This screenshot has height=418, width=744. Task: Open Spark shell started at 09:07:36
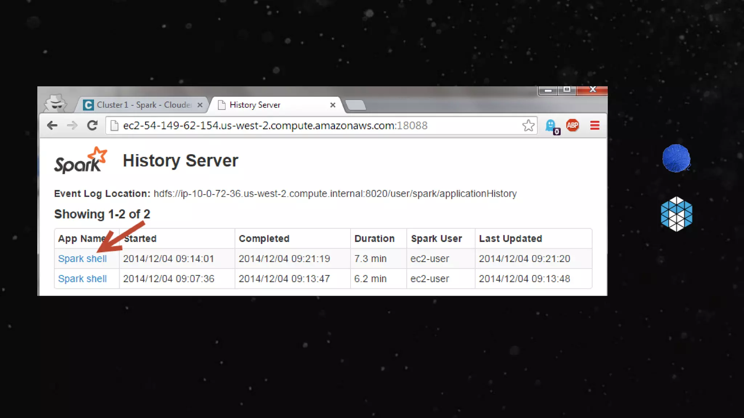82,279
